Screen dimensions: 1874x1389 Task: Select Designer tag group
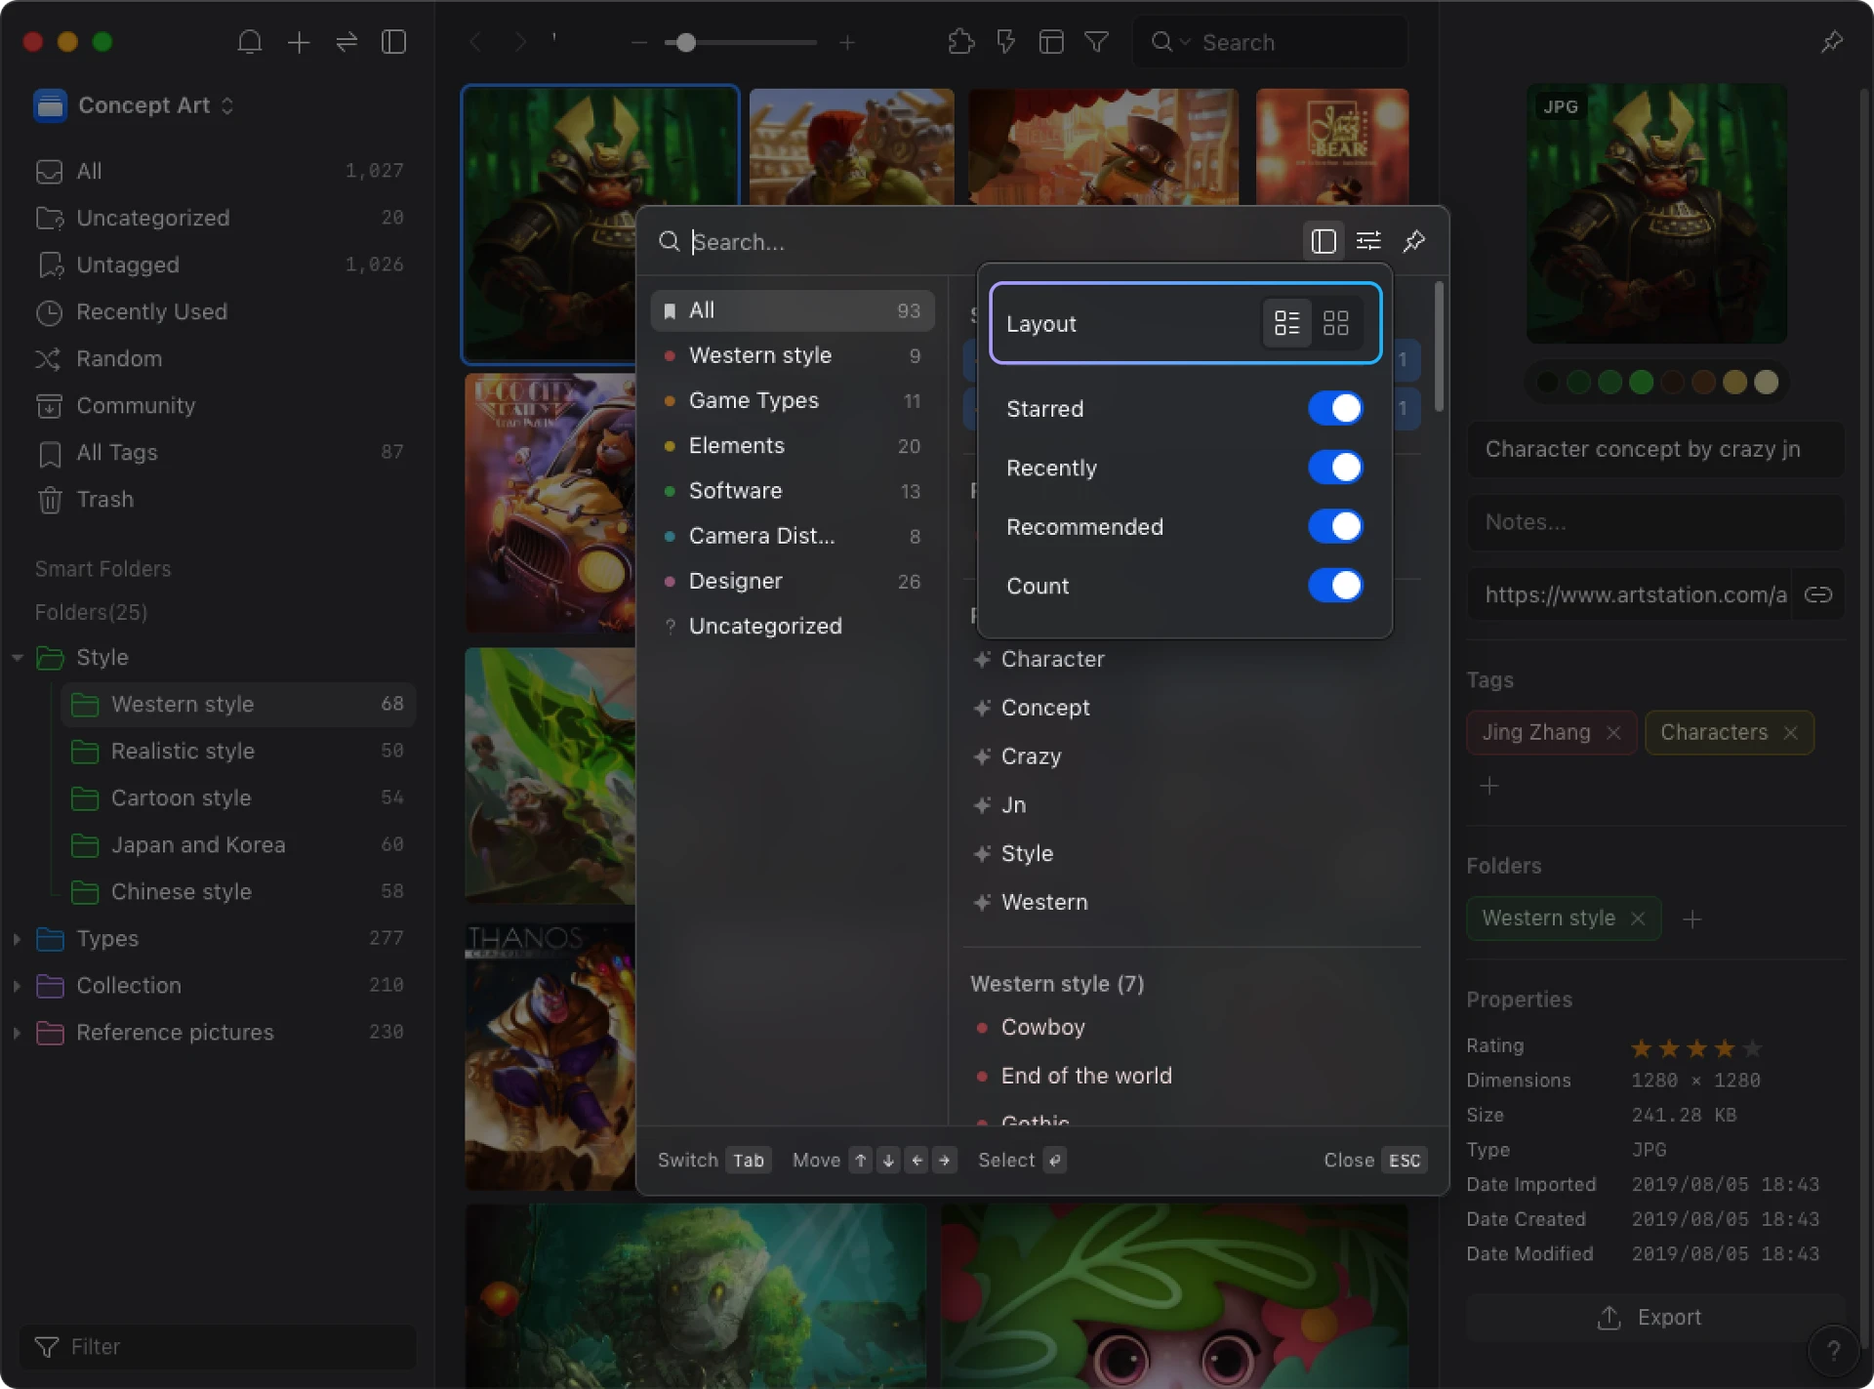735,581
